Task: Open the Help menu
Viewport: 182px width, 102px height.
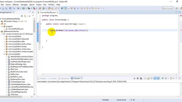Action: [58, 5]
